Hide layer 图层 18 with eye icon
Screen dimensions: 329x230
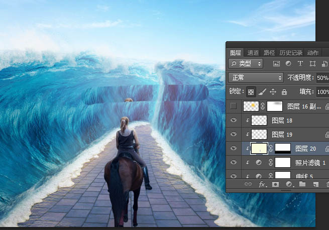click(x=234, y=120)
